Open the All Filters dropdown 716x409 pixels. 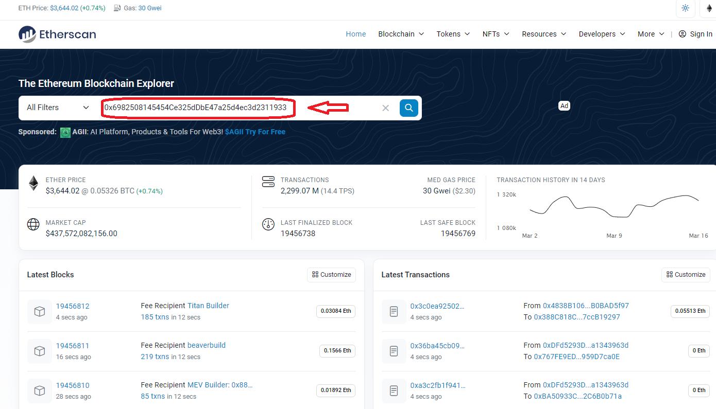58,108
